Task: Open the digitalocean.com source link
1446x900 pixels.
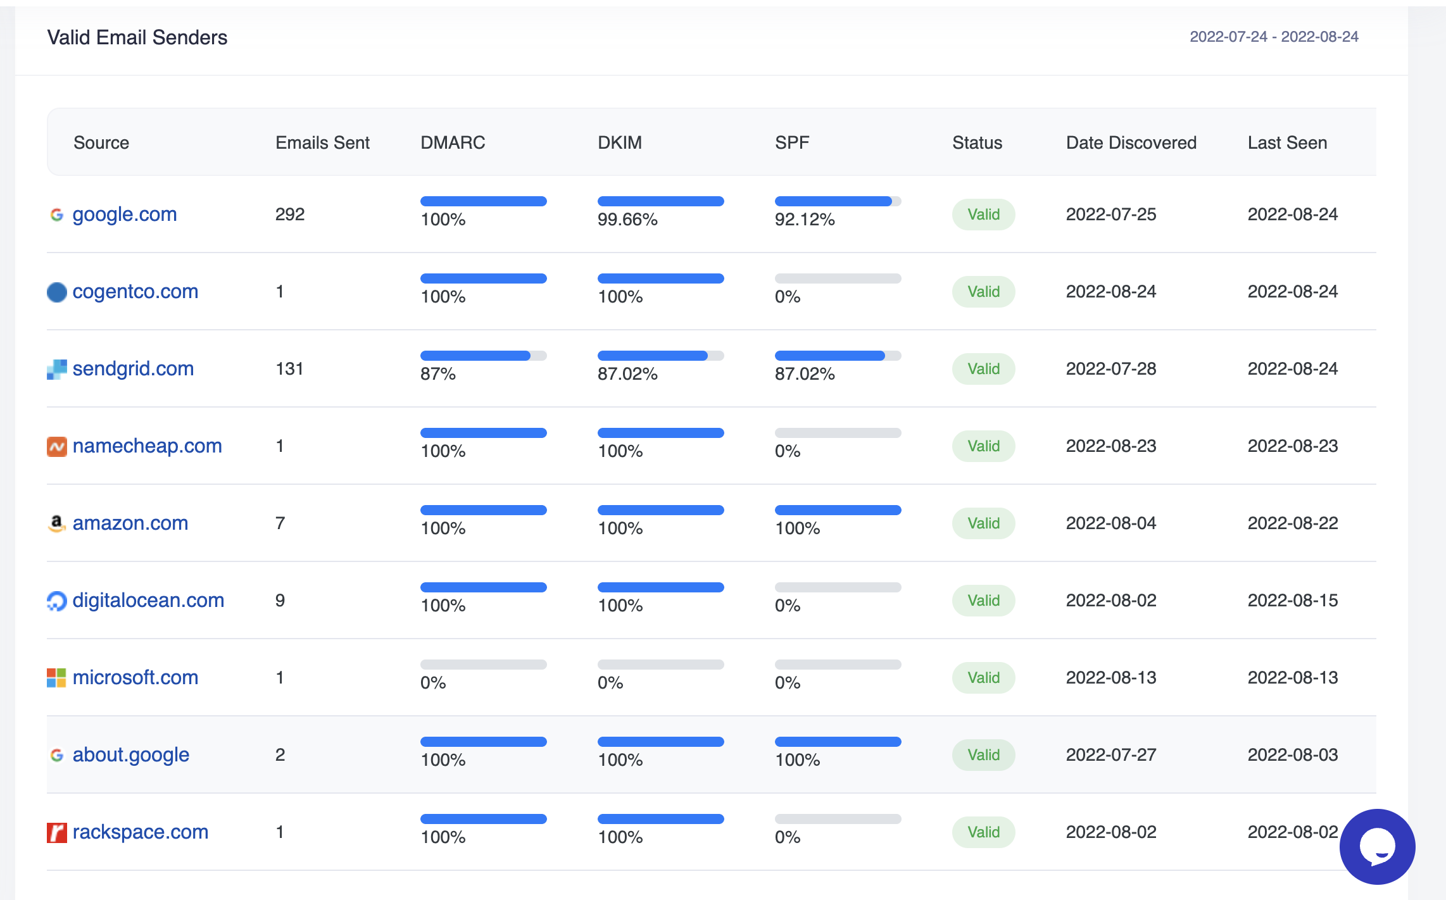Action: click(x=148, y=601)
